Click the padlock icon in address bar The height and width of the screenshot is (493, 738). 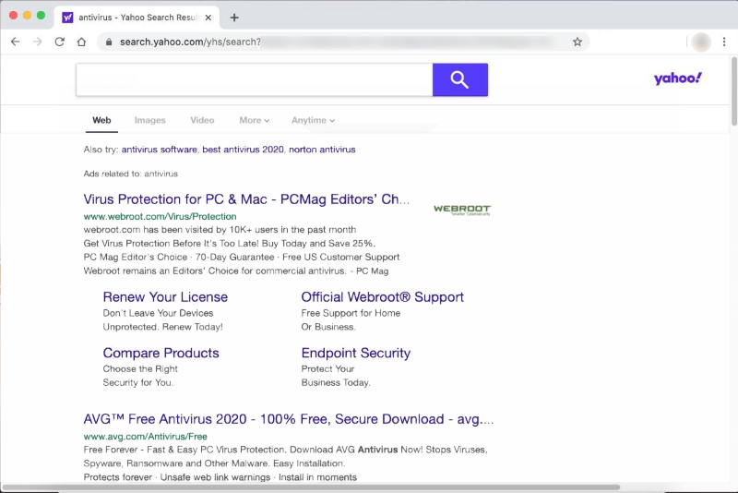109,42
